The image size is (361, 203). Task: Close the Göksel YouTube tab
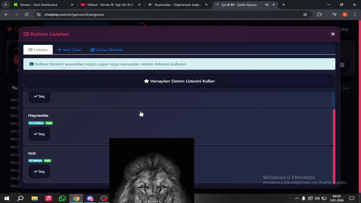point(139,5)
